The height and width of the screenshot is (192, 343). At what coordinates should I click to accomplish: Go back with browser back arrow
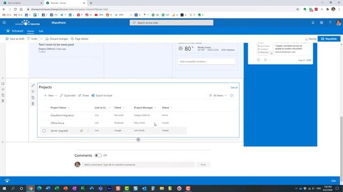click(x=4, y=10)
